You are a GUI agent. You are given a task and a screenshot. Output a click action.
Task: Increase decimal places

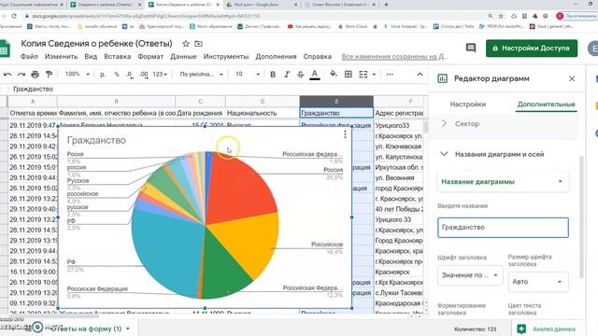point(143,75)
